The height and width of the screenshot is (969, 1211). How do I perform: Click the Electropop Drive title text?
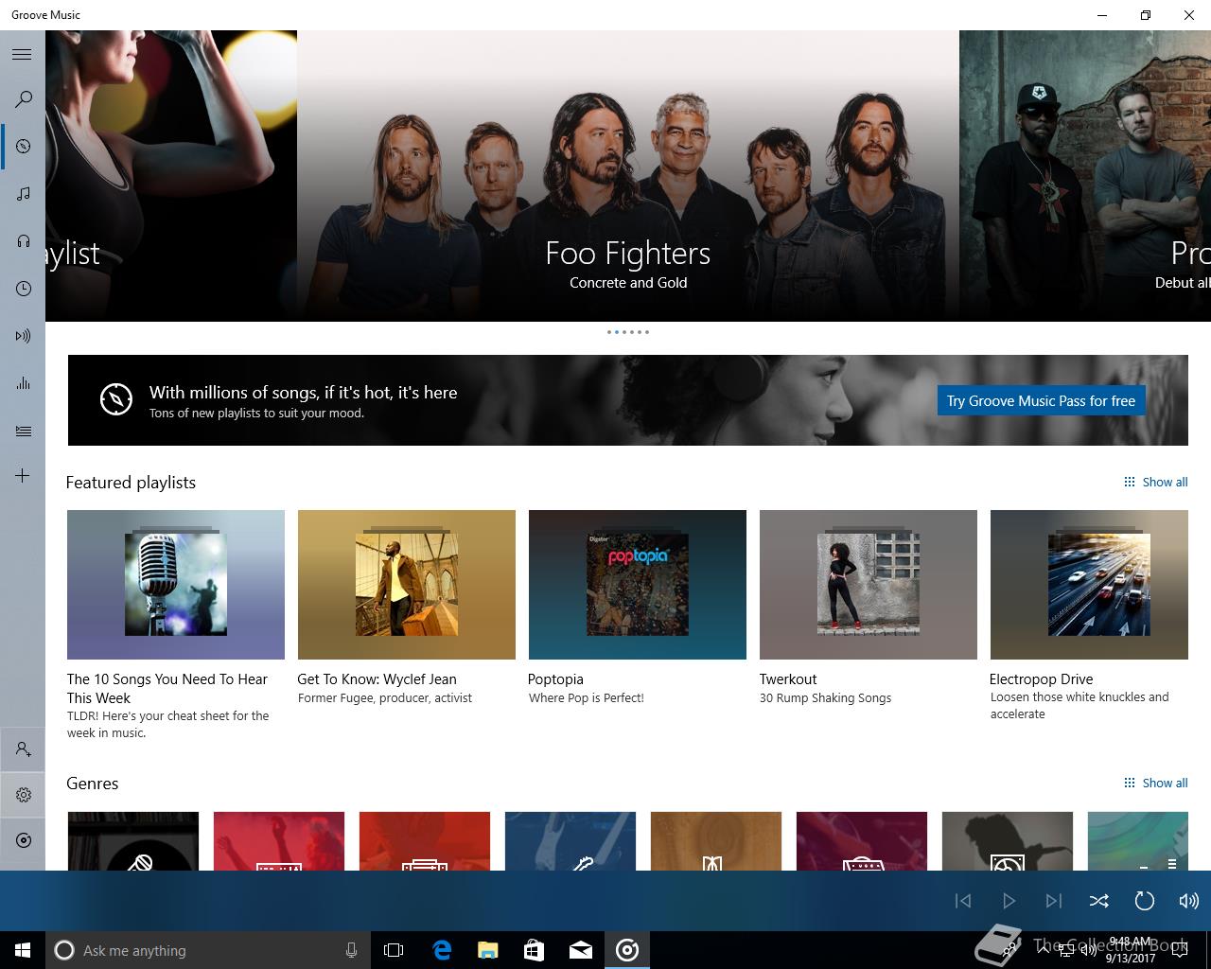point(1041,679)
